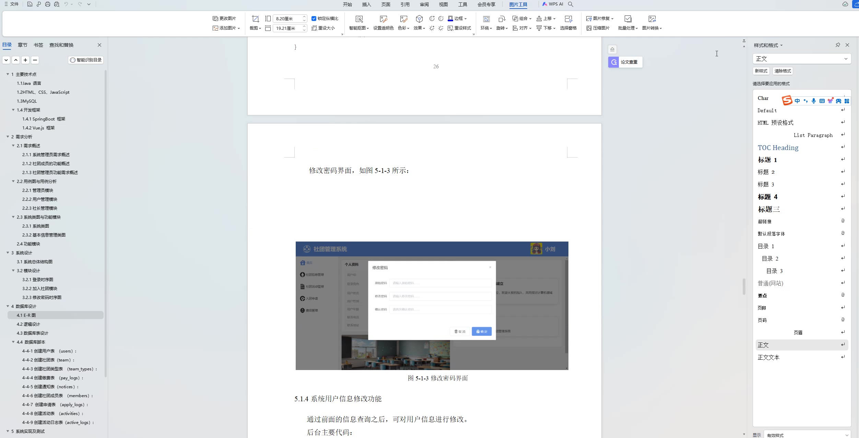
Task: Click the 批量处理 batch process icon
Action: pos(628,19)
